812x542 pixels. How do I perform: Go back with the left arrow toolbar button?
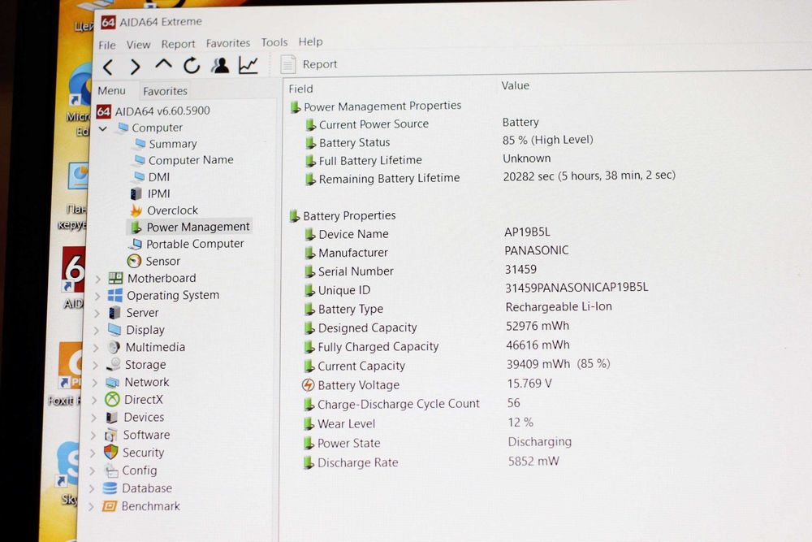point(108,67)
